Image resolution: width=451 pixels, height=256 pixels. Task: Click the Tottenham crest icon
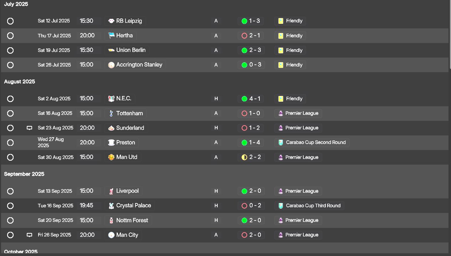point(111,113)
